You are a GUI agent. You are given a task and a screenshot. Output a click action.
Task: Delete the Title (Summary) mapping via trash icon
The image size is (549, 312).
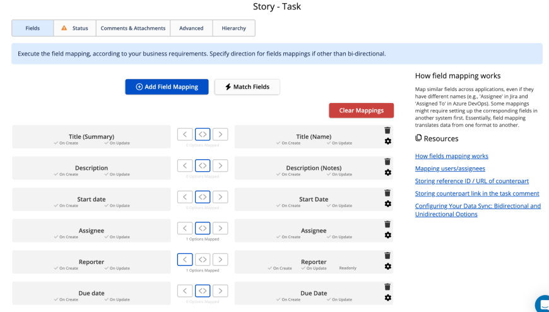(387, 131)
